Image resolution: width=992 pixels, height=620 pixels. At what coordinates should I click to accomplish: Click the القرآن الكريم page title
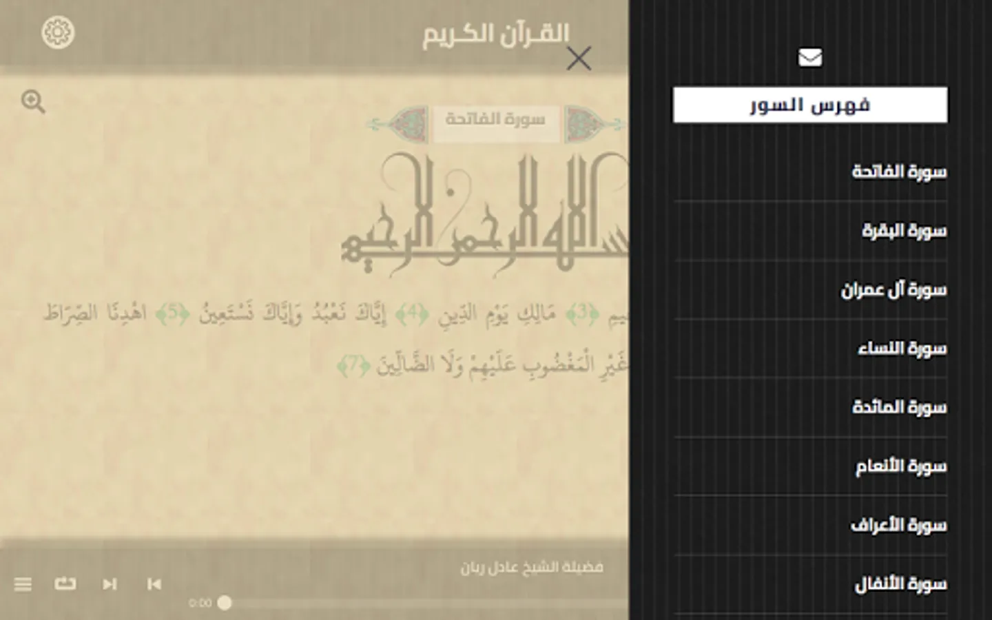tap(496, 34)
